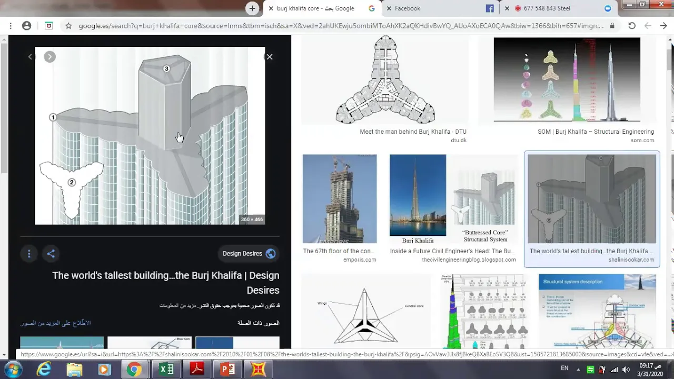The image size is (674, 379).
Task: Click the dtu.dk source text
Action: point(459,141)
